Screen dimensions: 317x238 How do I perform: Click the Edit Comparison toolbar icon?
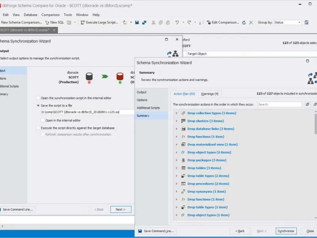(208, 23)
